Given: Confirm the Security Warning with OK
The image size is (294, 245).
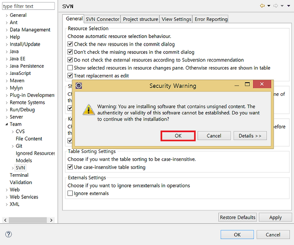Looking at the screenshot, I should click(x=178, y=136).
